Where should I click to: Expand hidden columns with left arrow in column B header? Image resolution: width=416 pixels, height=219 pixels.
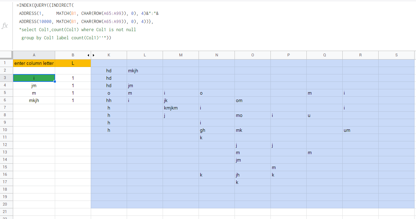point(88,55)
